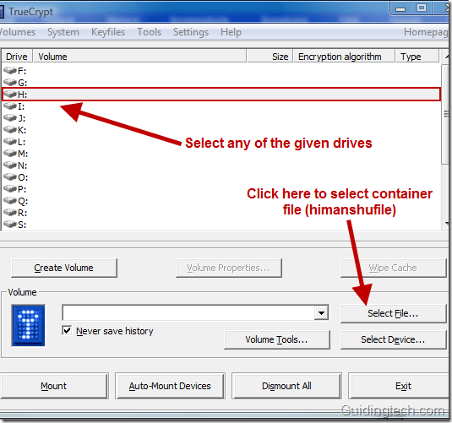Sort by Type column header
This screenshot has width=452, height=423.
tap(417, 57)
